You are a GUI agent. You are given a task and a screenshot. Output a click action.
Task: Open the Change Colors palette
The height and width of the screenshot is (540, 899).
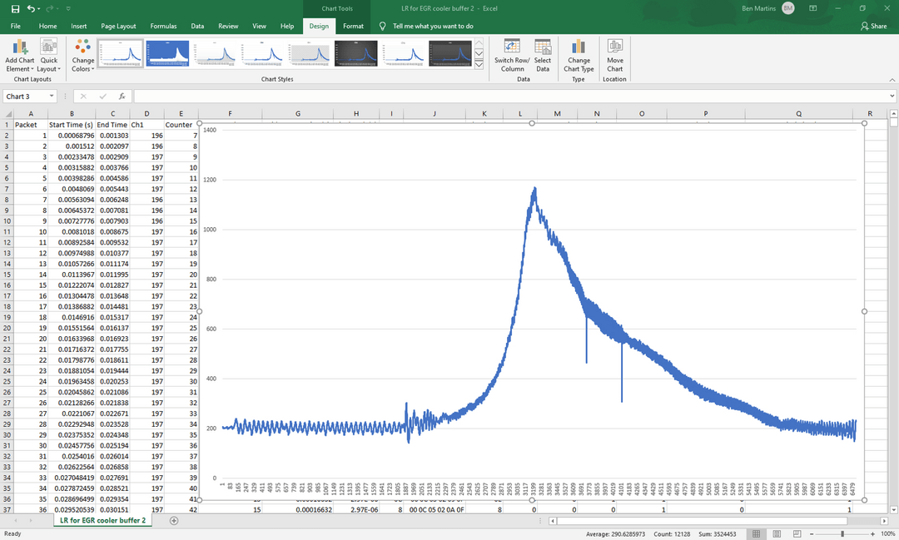[82, 56]
